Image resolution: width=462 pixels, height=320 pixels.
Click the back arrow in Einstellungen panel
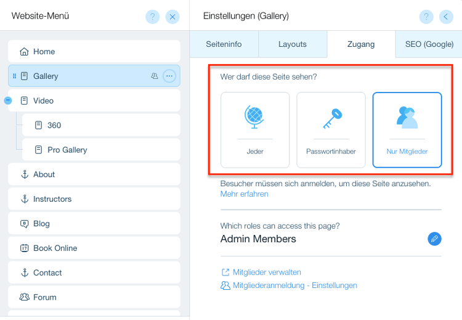click(446, 17)
